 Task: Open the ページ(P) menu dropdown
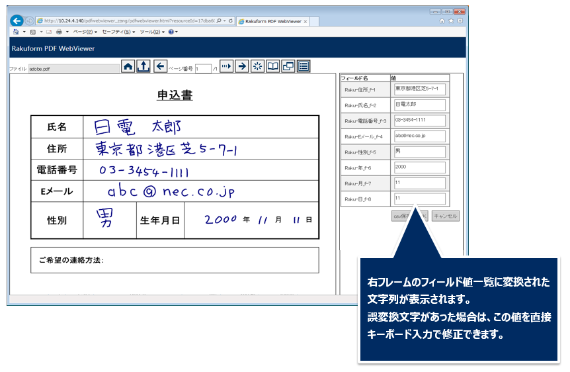85,32
